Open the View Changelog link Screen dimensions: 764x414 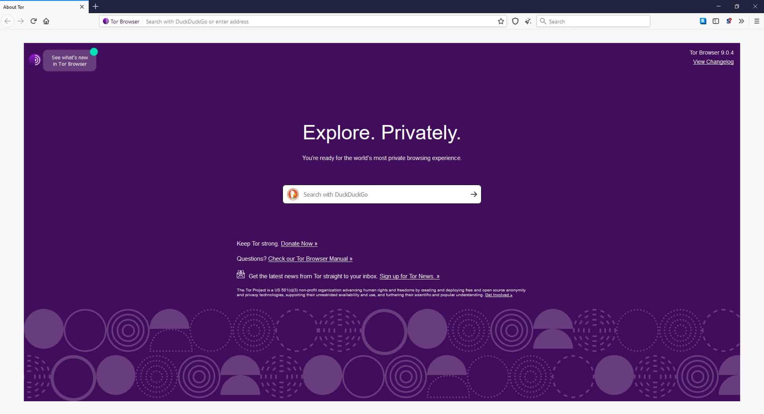(713, 62)
